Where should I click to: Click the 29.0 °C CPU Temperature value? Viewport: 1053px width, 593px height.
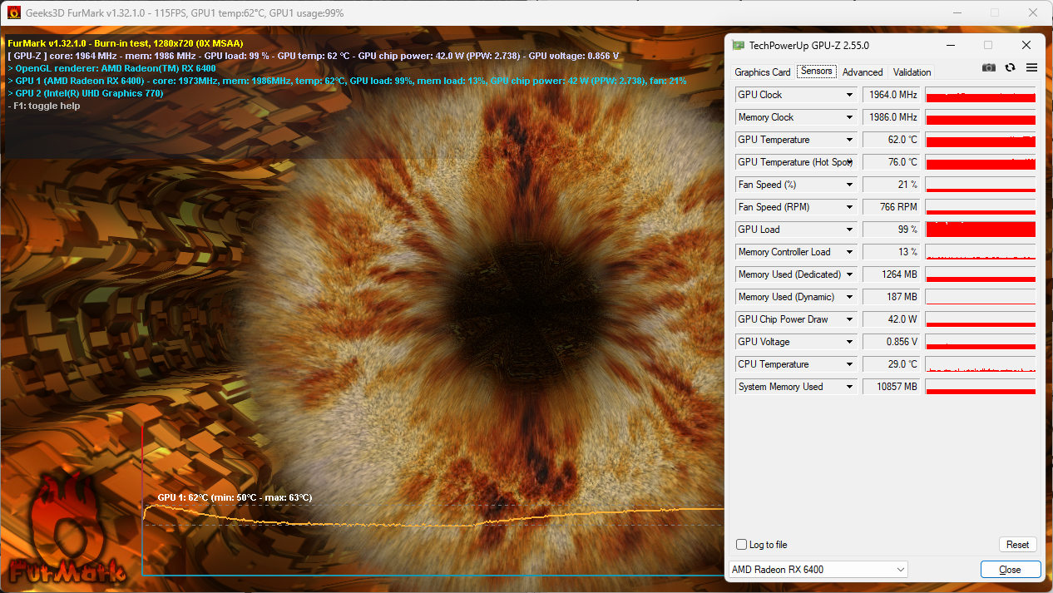[892, 364]
